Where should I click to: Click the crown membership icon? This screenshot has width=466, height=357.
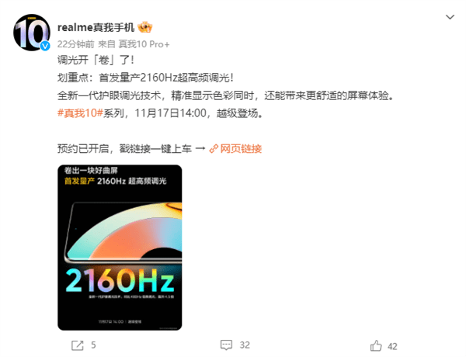(x=145, y=27)
